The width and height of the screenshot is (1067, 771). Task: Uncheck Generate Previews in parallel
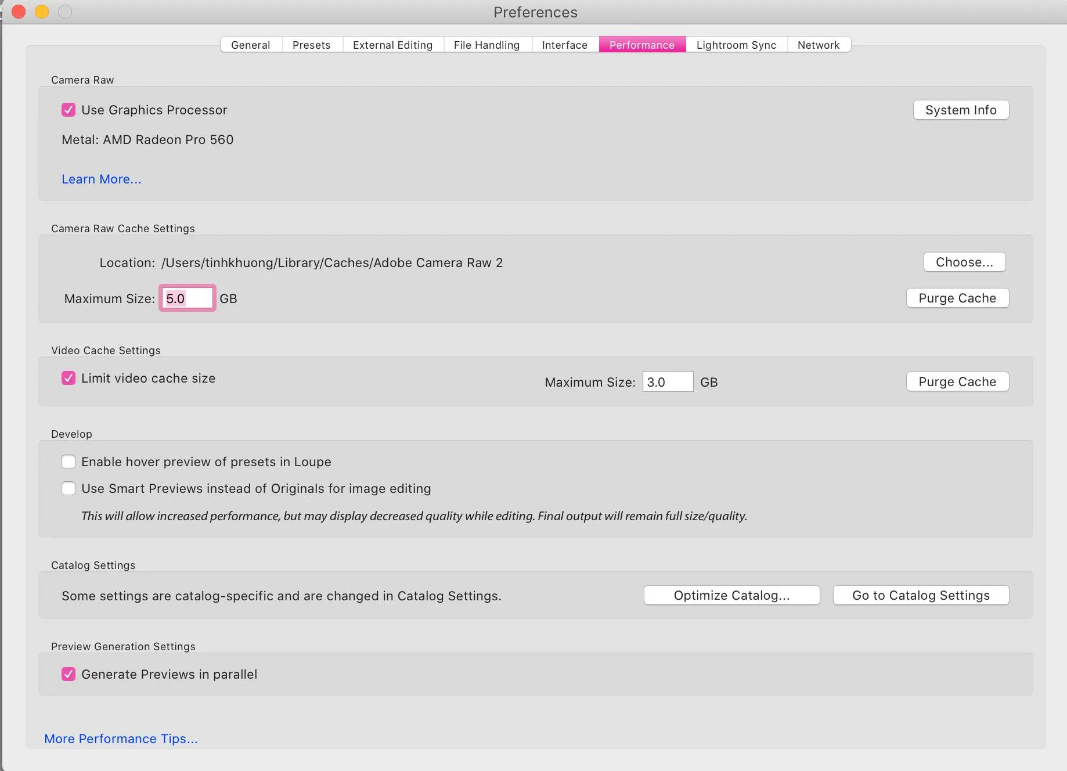[x=69, y=674]
